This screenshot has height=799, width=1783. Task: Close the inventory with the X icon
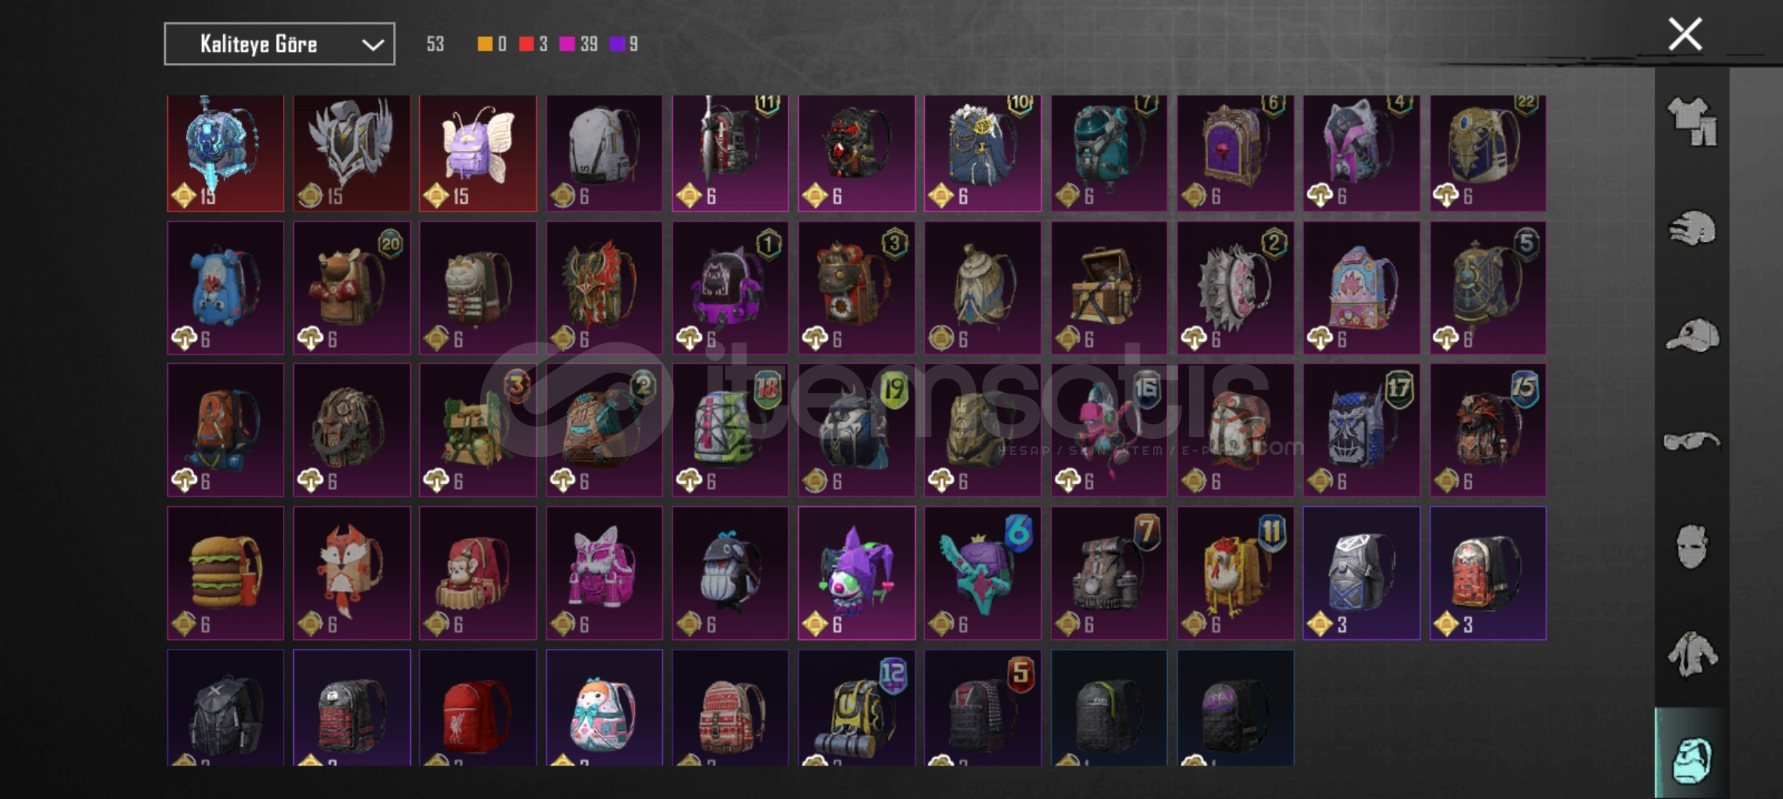tap(1685, 34)
